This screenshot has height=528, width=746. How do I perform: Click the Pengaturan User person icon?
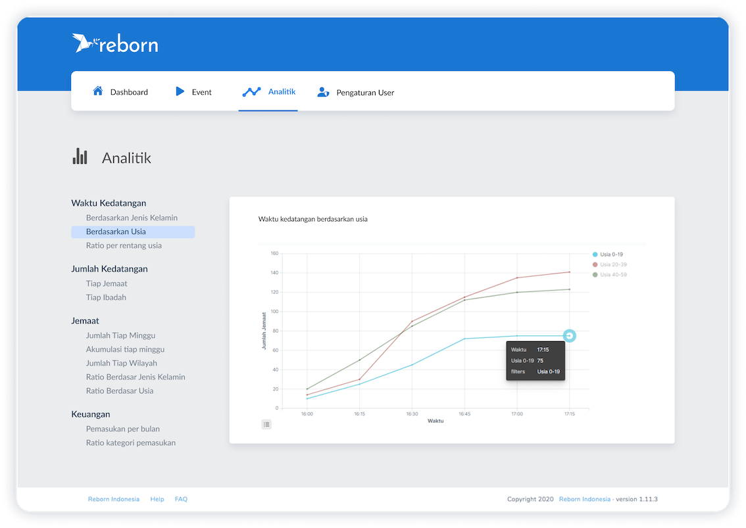[x=323, y=92]
